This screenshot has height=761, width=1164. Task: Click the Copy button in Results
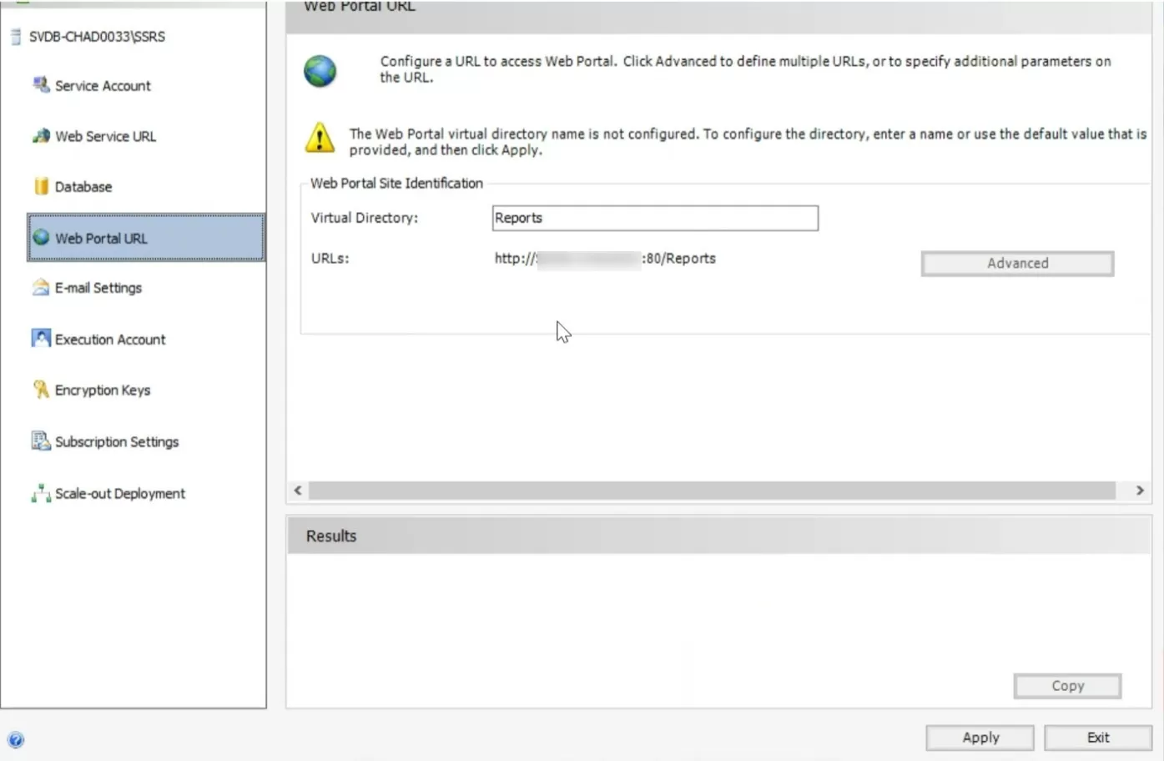(x=1067, y=686)
